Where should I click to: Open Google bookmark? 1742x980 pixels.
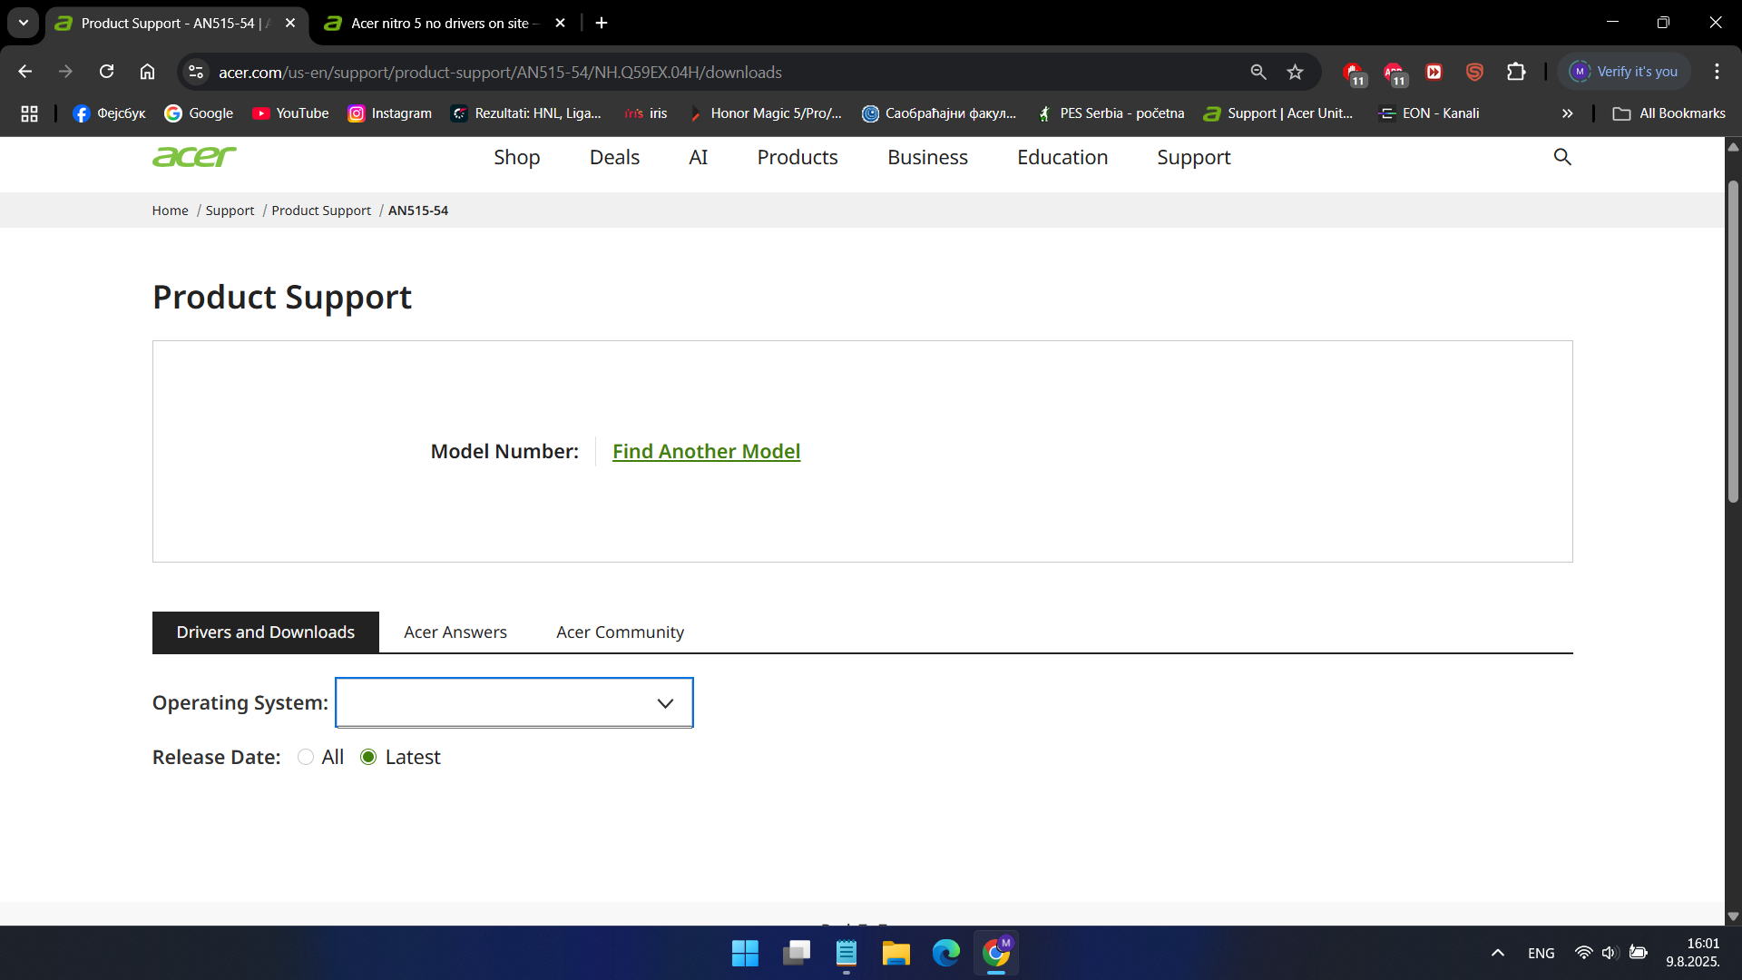pyautogui.click(x=199, y=113)
